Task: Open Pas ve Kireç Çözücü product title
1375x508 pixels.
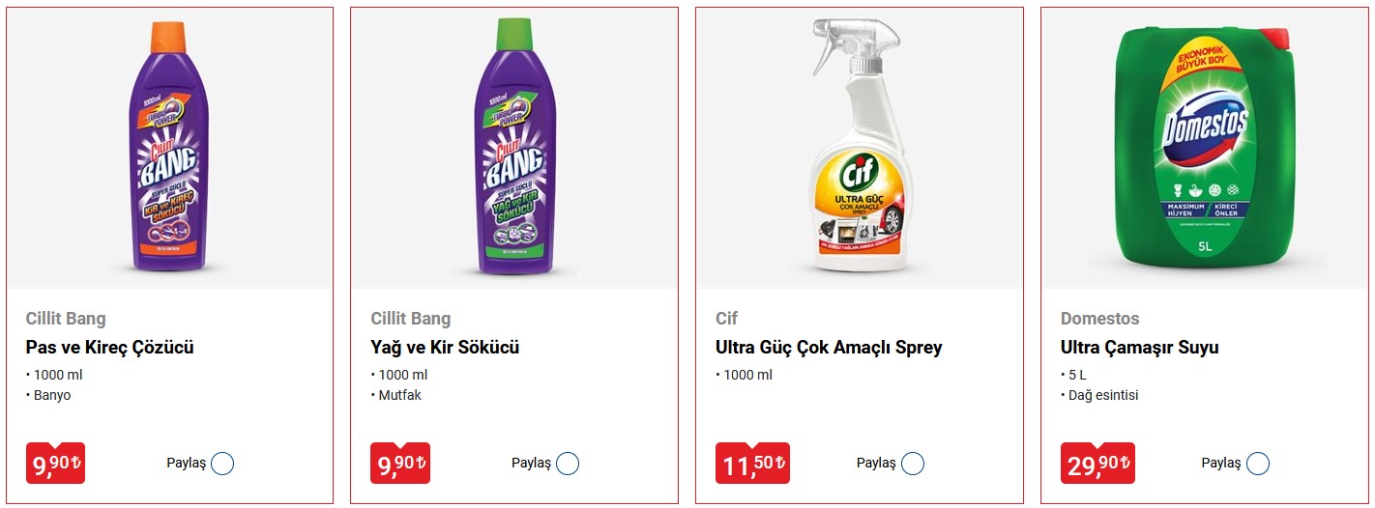Action: pos(109,348)
